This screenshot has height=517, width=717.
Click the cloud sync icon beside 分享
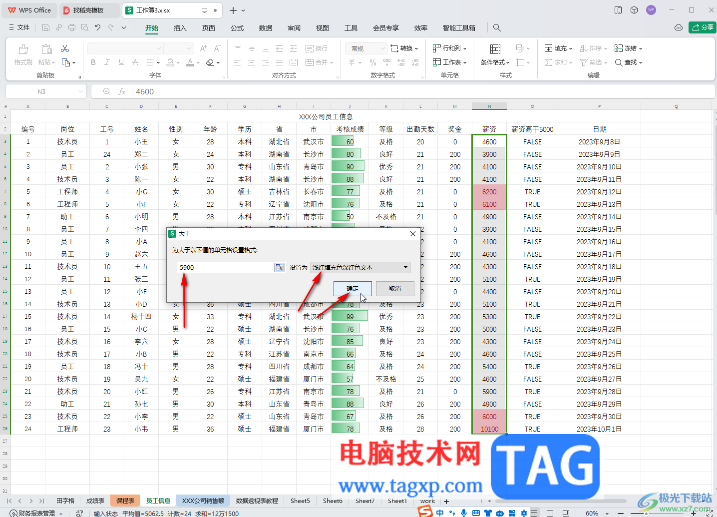pos(678,27)
